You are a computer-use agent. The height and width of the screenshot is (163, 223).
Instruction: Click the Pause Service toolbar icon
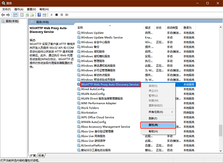[x=62, y=15]
